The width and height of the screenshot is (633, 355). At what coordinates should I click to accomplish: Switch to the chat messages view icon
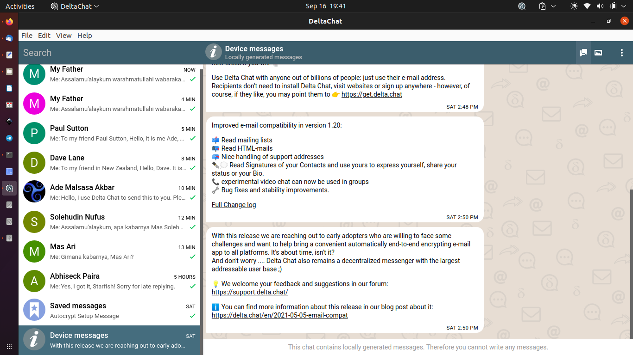pyautogui.click(x=583, y=53)
